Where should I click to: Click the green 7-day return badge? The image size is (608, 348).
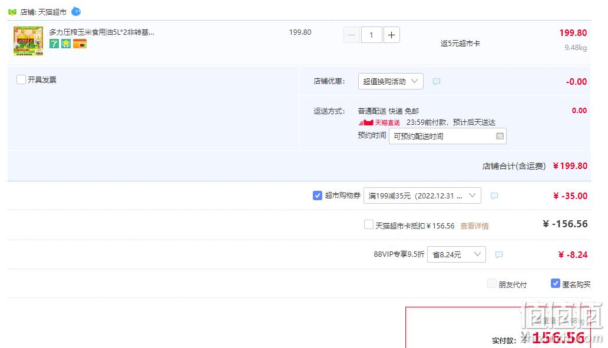pos(54,44)
